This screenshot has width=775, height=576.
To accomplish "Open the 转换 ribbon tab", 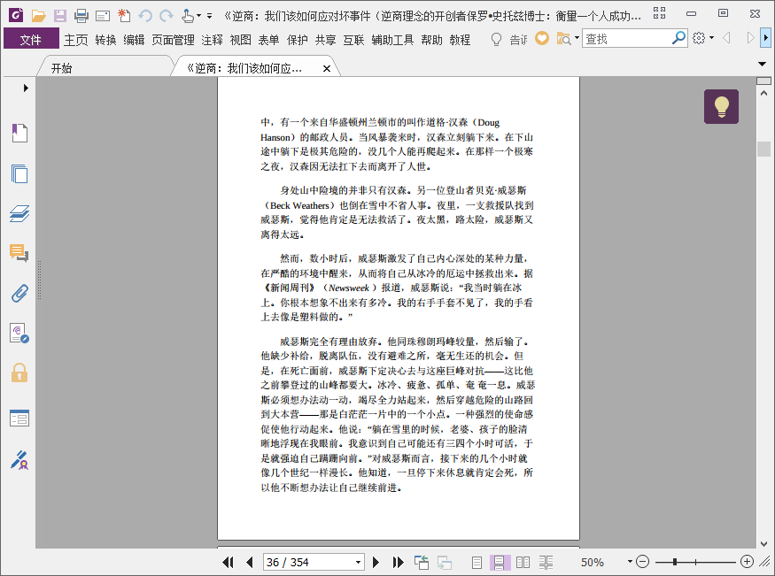I will [x=105, y=40].
